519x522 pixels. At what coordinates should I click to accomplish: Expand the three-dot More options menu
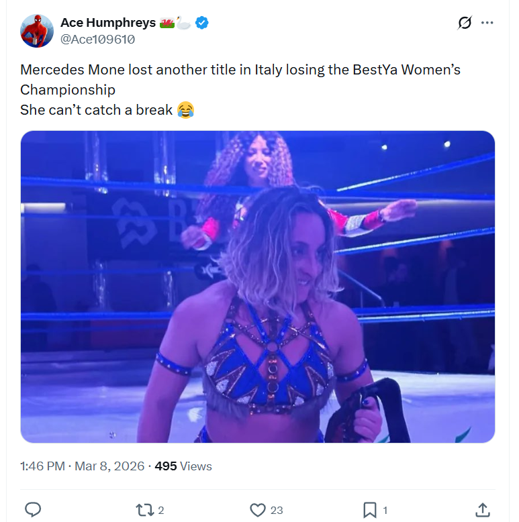pyautogui.click(x=487, y=23)
